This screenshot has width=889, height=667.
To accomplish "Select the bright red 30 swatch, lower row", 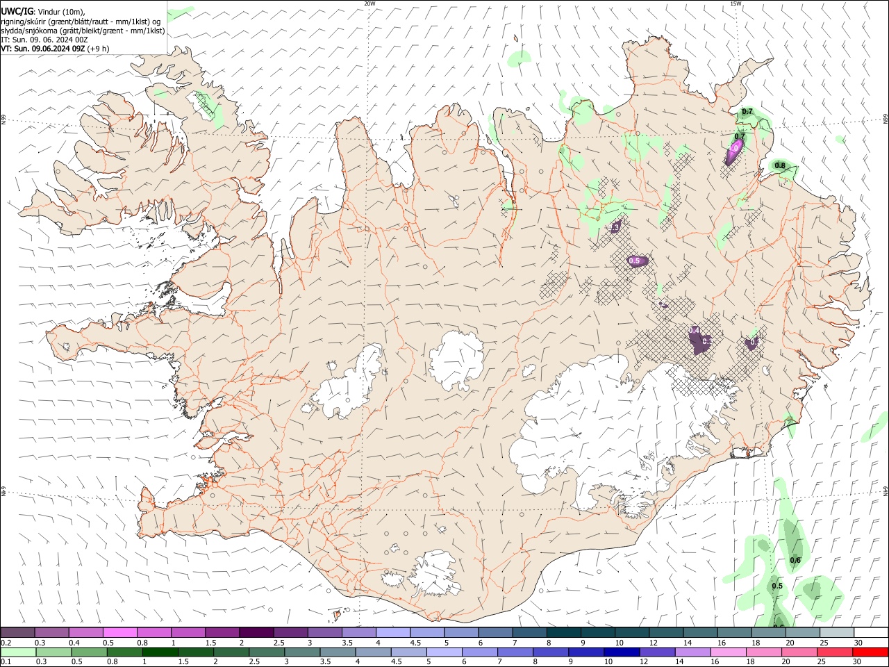I will coord(870,652).
